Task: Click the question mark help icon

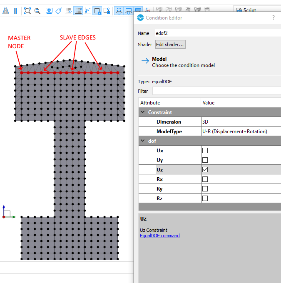Action: click(x=274, y=17)
